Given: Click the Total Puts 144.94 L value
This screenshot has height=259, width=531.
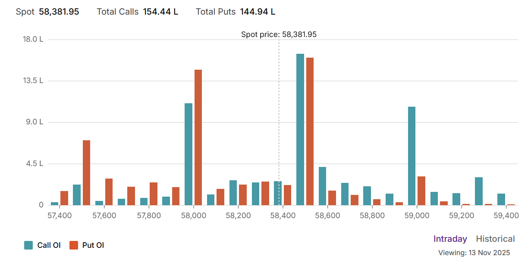Looking at the screenshot, I should (258, 12).
